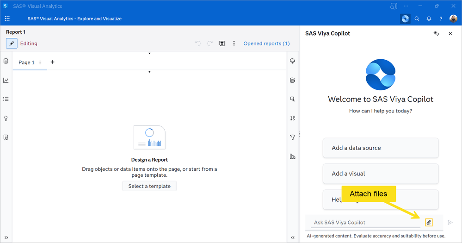Screen dimensions: 462x243
Task: Click the Welcome to SAS Viya Copilot heading
Action: point(381,99)
